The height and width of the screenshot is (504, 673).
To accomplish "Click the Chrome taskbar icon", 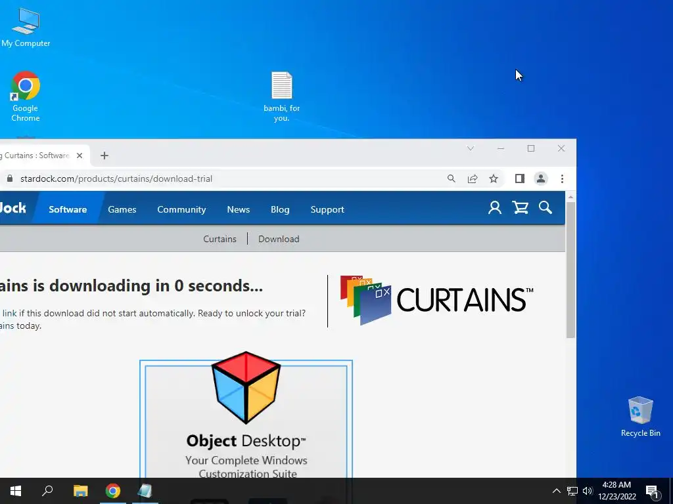I will [113, 491].
